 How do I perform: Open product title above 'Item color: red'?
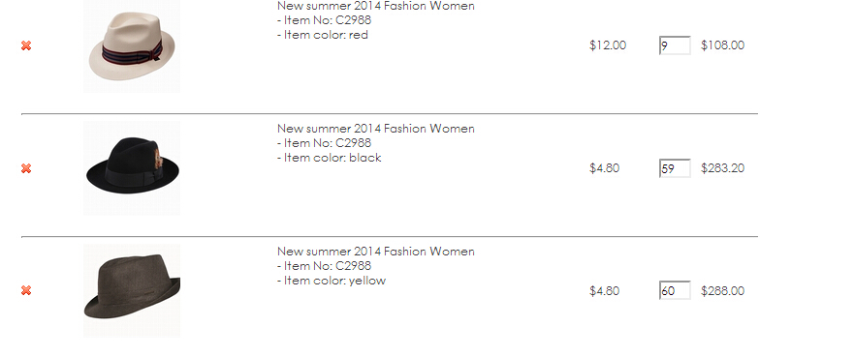click(x=376, y=6)
